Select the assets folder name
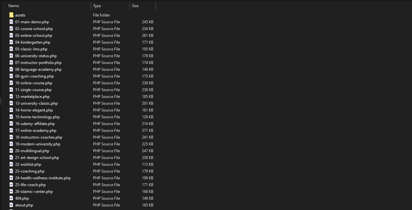Viewport: 412px width, 210px height. coord(20,15)
